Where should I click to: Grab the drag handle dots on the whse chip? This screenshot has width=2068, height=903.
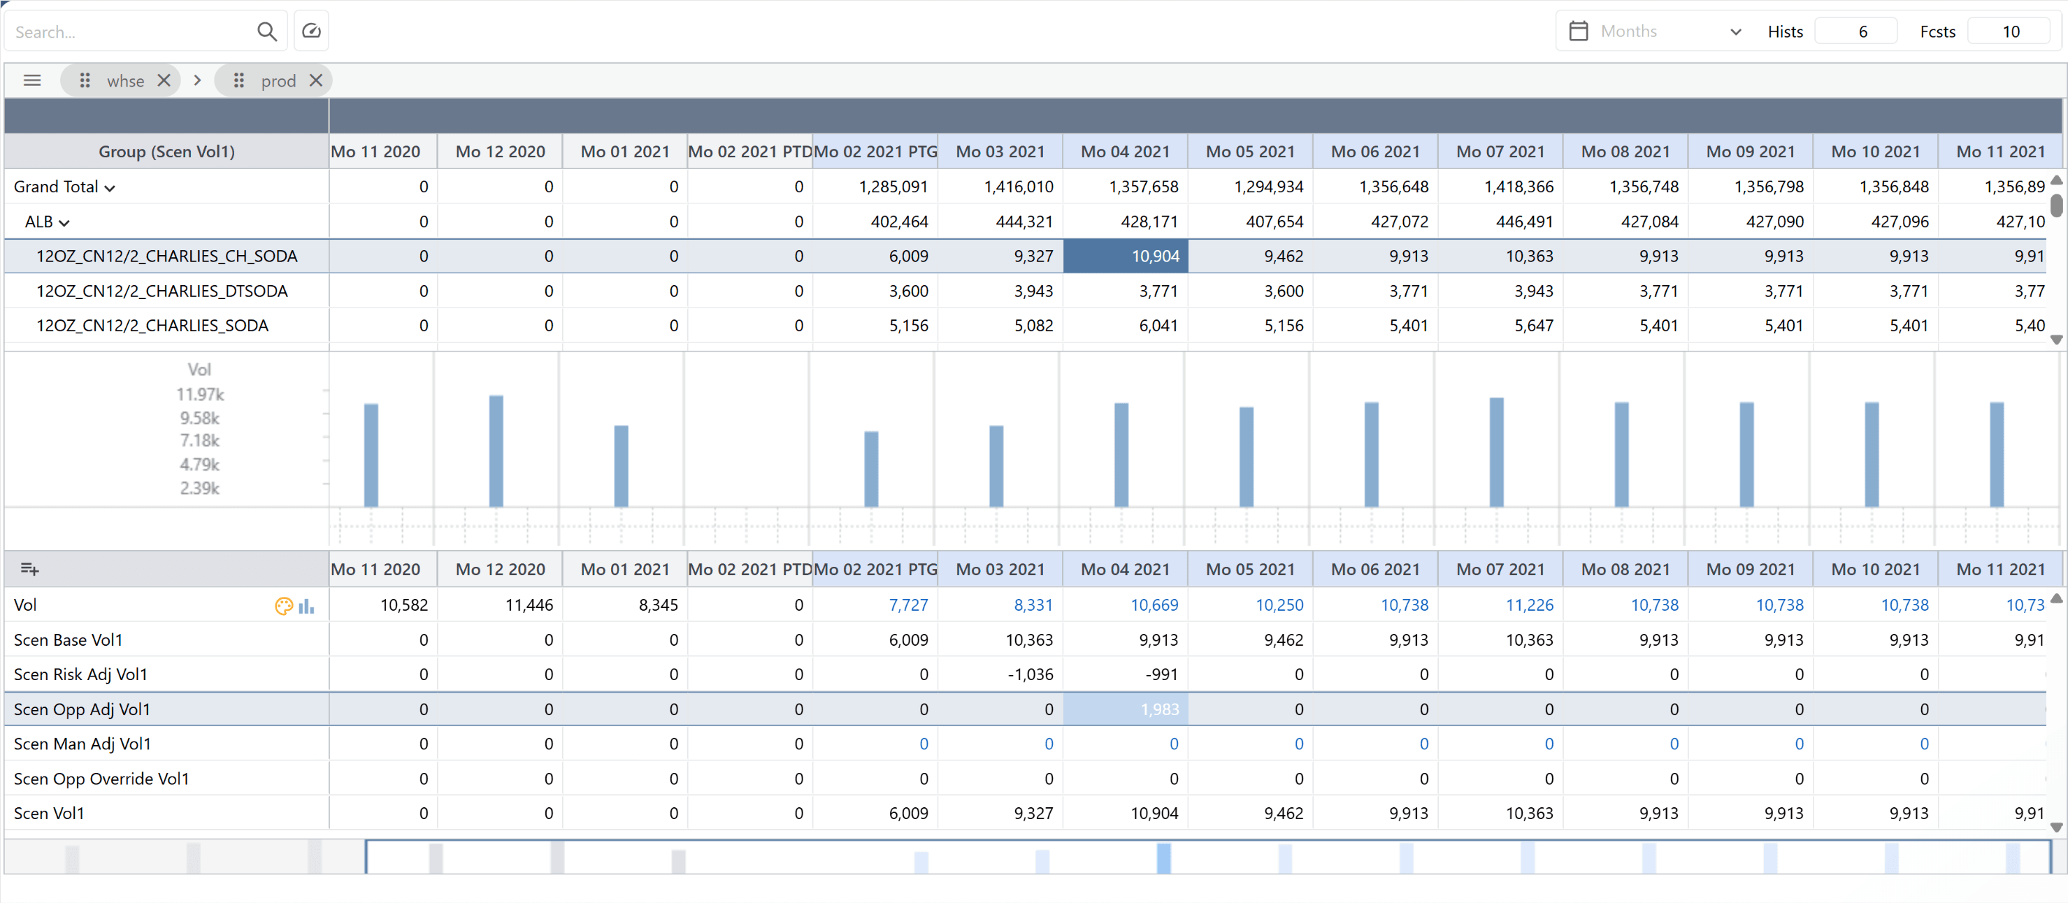85,80
